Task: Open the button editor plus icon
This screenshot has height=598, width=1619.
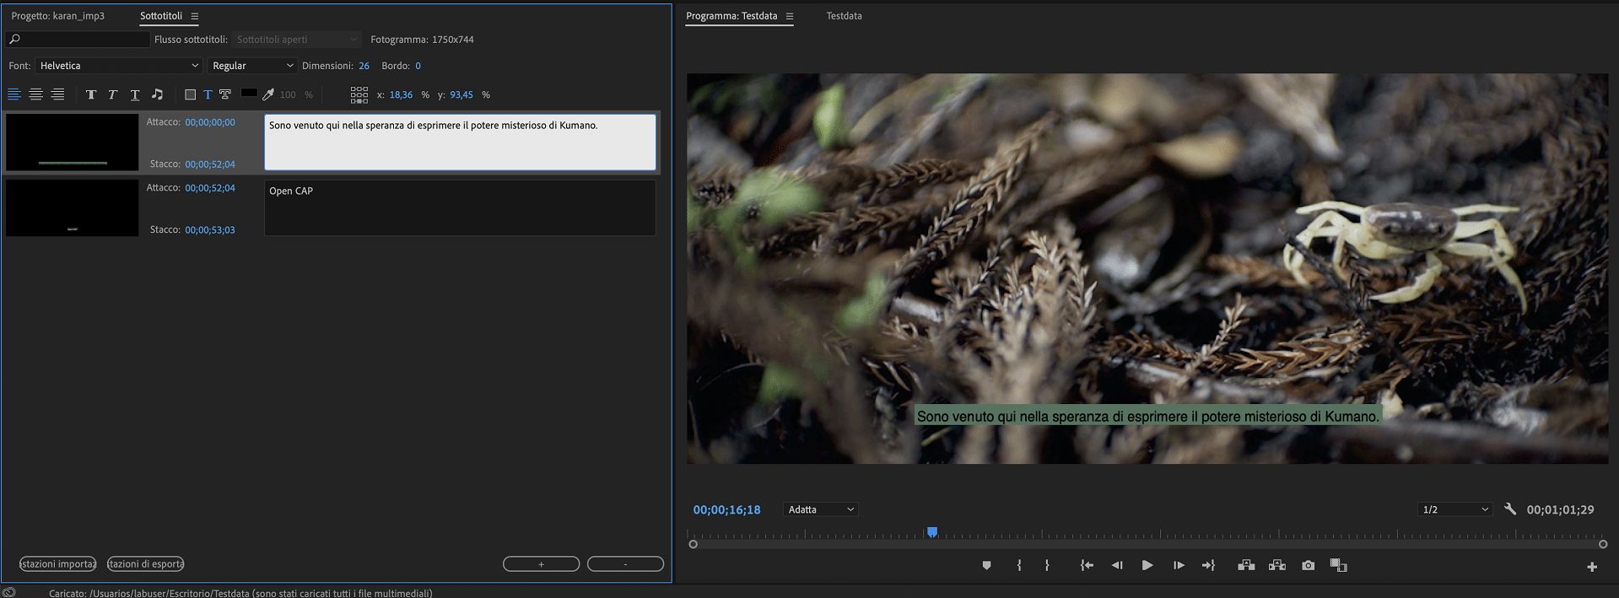Action: [1592, 567]
